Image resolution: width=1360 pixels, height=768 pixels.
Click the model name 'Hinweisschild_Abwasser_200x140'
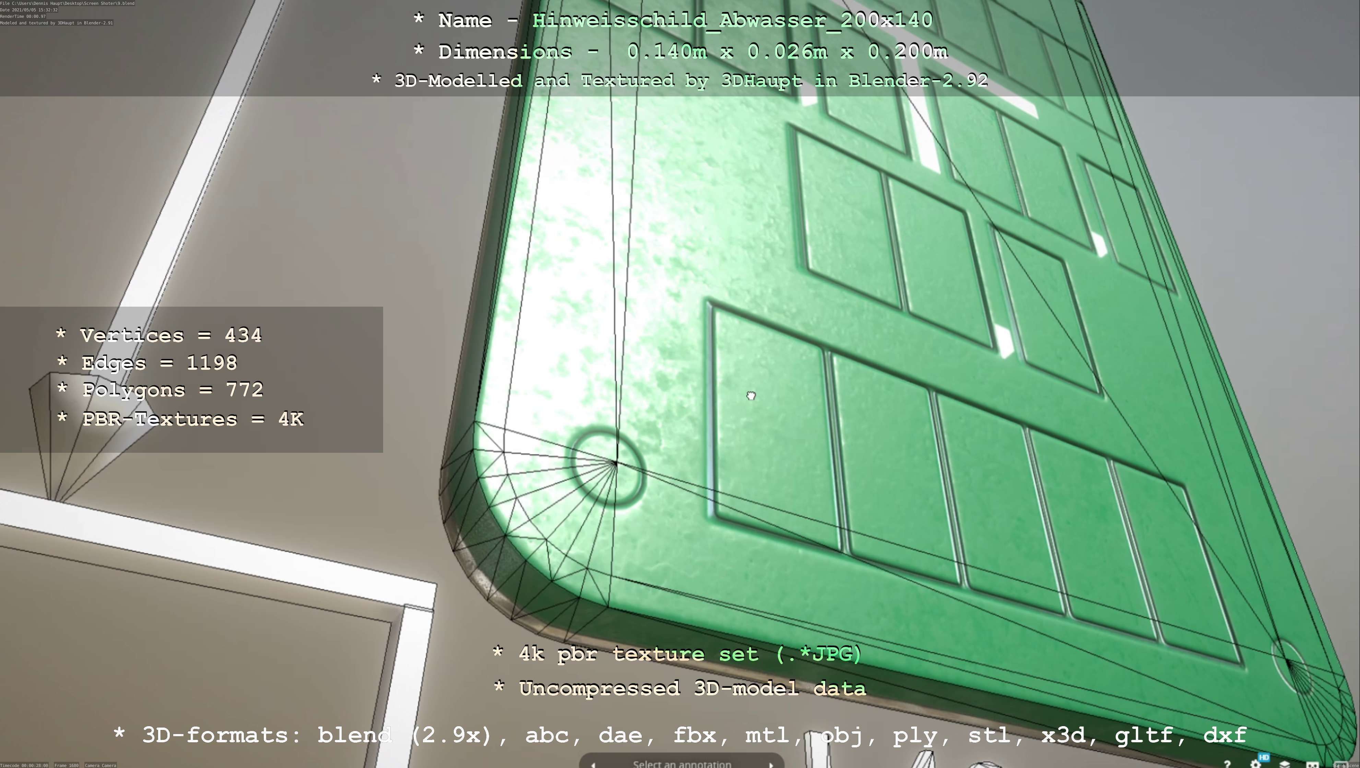point(732,21)
